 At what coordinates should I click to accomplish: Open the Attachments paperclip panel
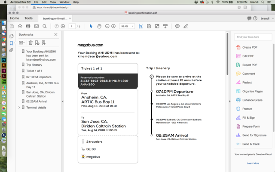(11, 50)
